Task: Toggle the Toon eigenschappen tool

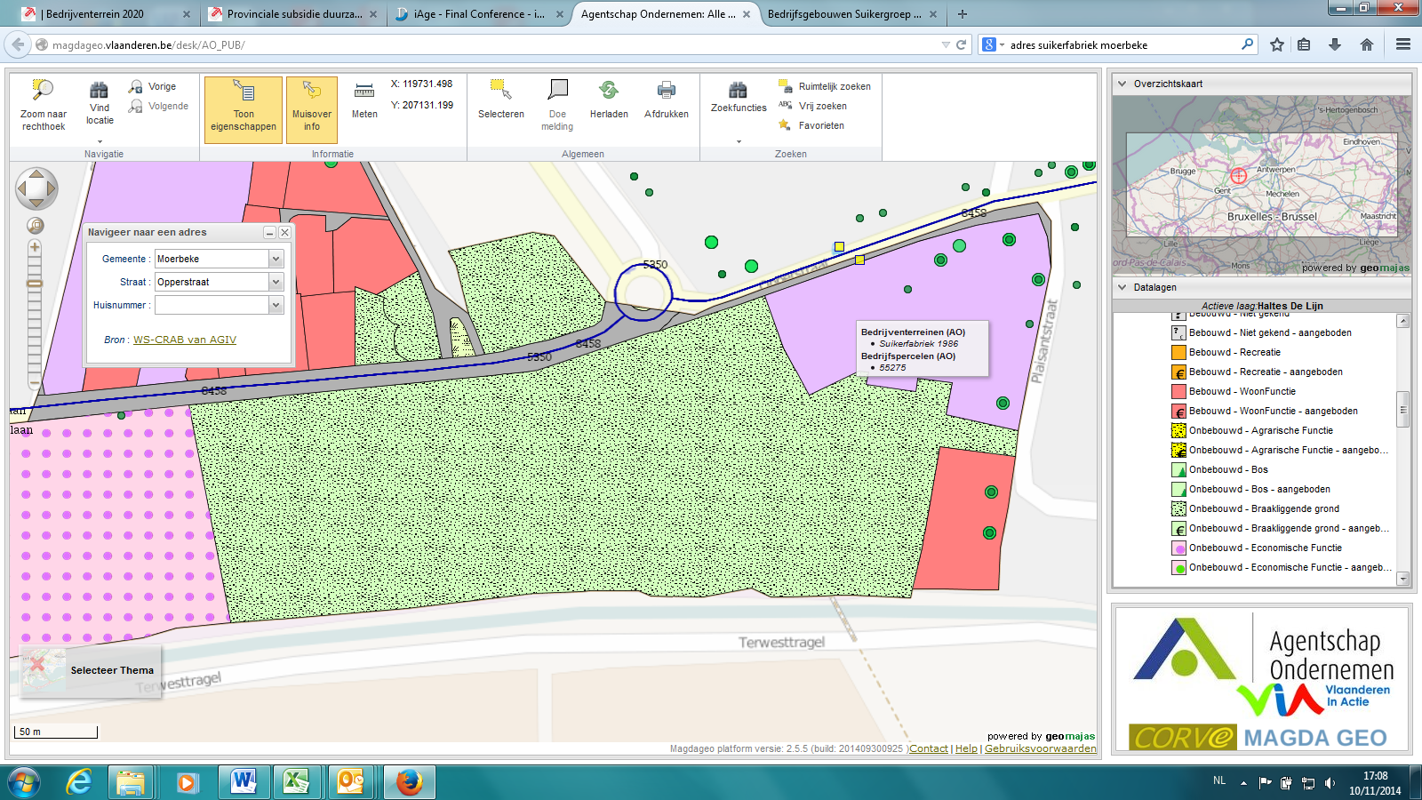Action: click(244, 109)
